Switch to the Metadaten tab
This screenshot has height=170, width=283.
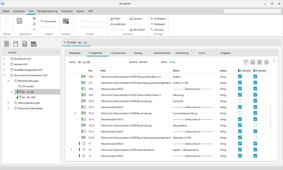(x=75, y=53)
